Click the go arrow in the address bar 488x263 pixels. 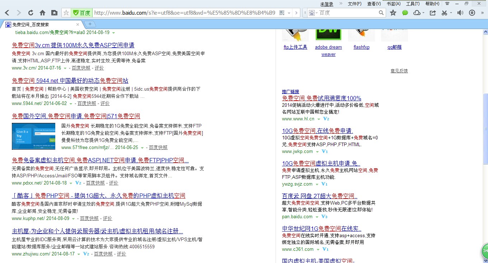(x=296, y=13)
